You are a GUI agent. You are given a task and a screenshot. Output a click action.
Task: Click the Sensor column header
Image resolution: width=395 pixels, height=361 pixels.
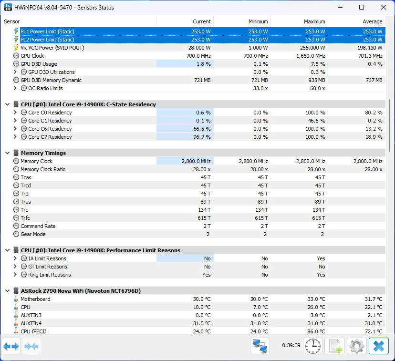(12, 21)
